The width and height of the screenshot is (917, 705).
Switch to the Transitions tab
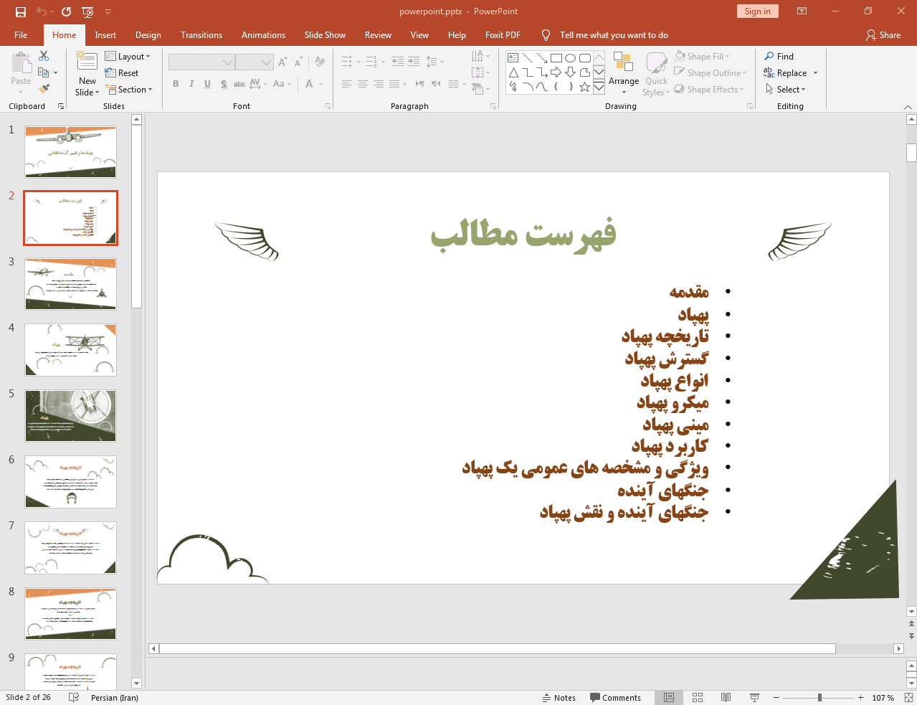[x=201, y=34]
